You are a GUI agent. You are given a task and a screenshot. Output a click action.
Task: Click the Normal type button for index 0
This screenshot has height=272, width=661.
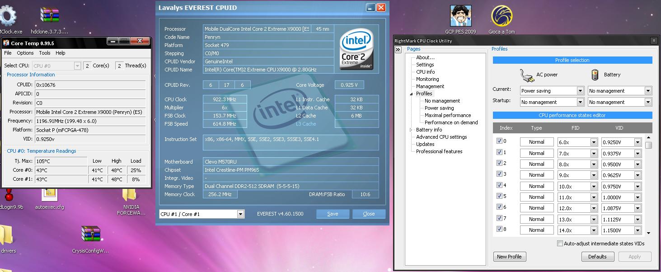(x=537, y=142)
